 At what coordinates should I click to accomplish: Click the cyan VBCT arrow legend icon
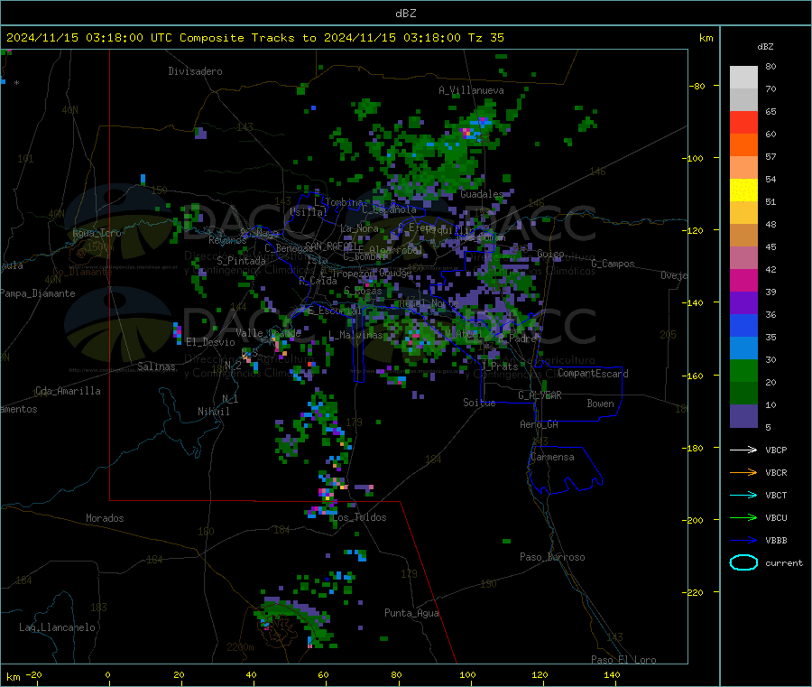coord(743,495)
